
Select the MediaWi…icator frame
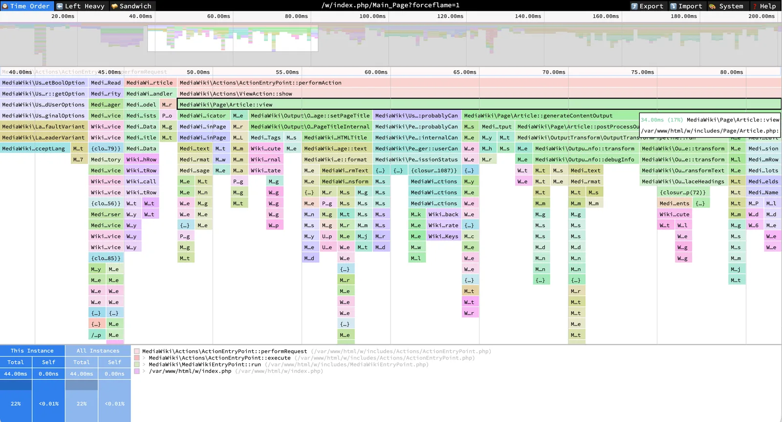[204, 116]
